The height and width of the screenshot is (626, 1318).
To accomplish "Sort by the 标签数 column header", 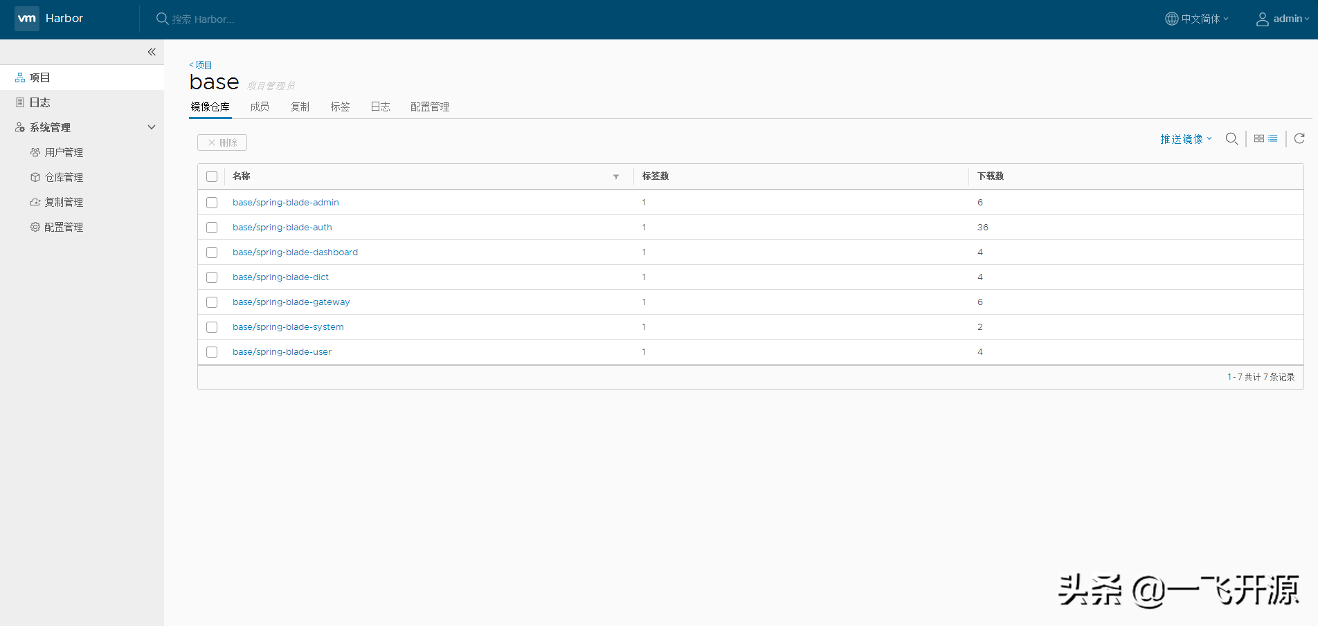I will (x=656, y=176).
